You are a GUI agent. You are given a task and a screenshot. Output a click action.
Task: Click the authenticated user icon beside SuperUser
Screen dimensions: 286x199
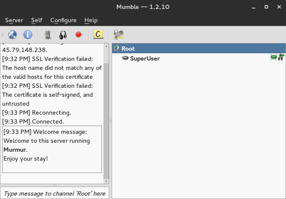point(281,58)
